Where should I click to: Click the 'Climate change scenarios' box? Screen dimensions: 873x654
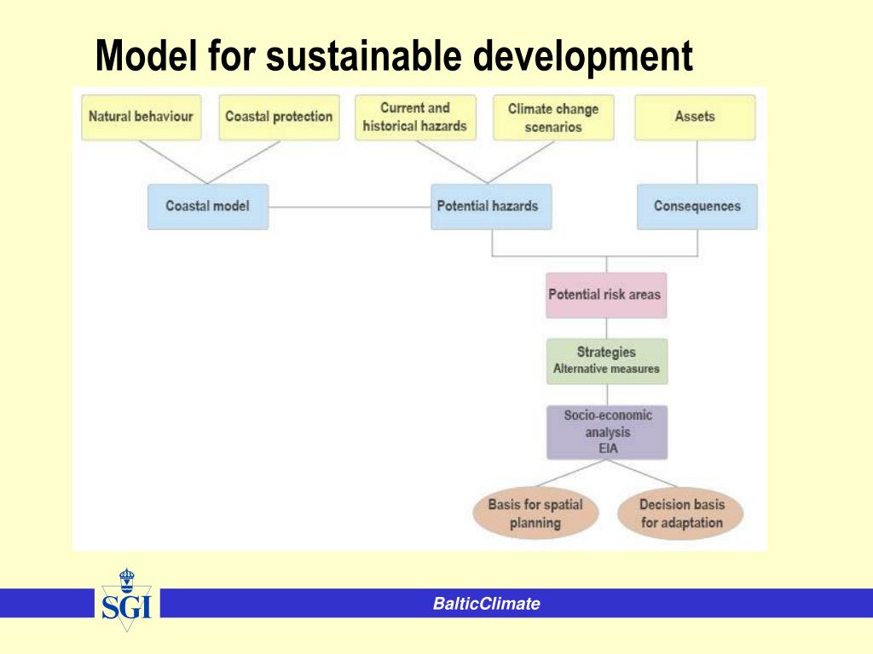[553, 118]
